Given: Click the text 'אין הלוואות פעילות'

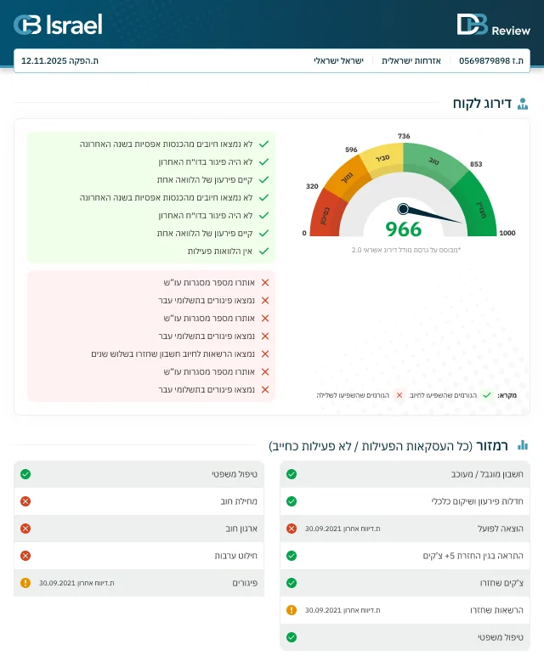Looking at the screenshot, I should [x=220, y=252].
